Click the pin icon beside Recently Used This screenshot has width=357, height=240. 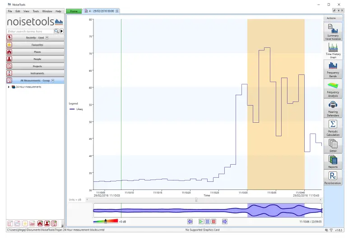9,37
